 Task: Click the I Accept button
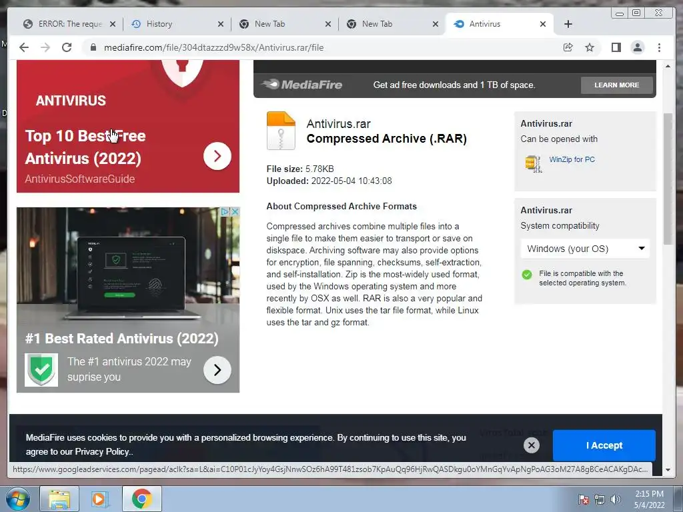tap(604, 445)
